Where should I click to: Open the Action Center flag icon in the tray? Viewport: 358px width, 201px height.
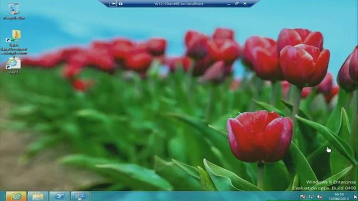pyautogui.click(x=302, y=197)
